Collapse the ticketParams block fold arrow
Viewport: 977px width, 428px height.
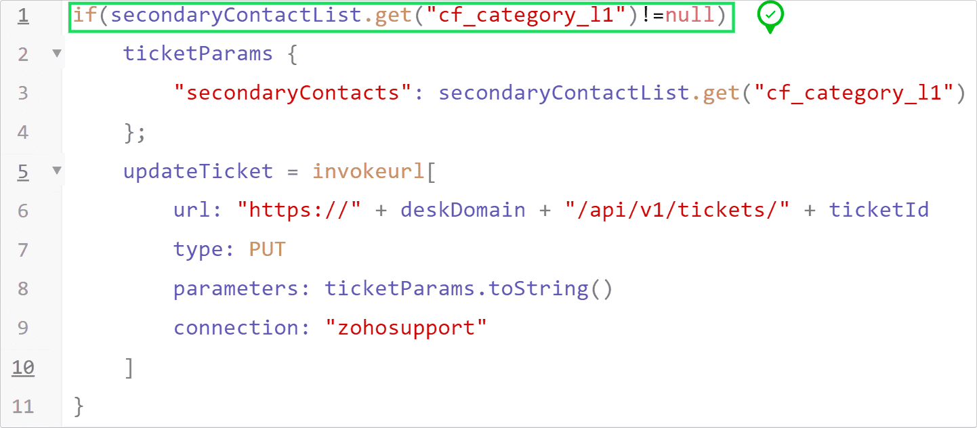tap(57, 53)
